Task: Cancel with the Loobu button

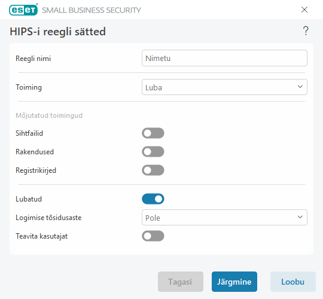Action: (292, 282)
